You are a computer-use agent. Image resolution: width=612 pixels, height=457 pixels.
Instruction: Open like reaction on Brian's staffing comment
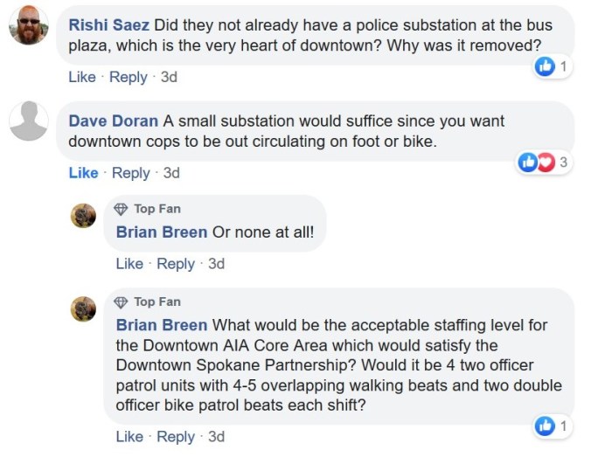click(x=553, y=426)
